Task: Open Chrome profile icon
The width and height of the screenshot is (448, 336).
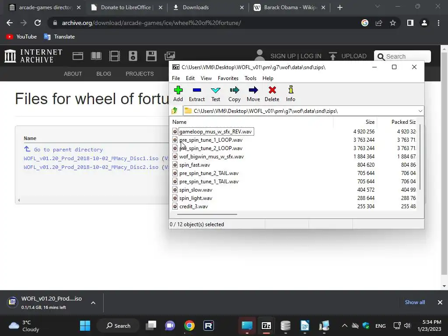Action: 424,23
